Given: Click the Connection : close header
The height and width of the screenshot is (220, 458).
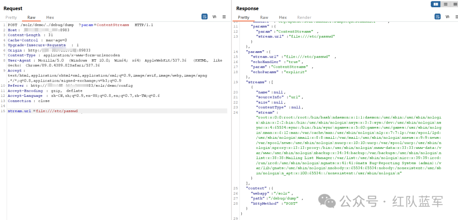Looking at the screenshot, I should tap(29, 101).
